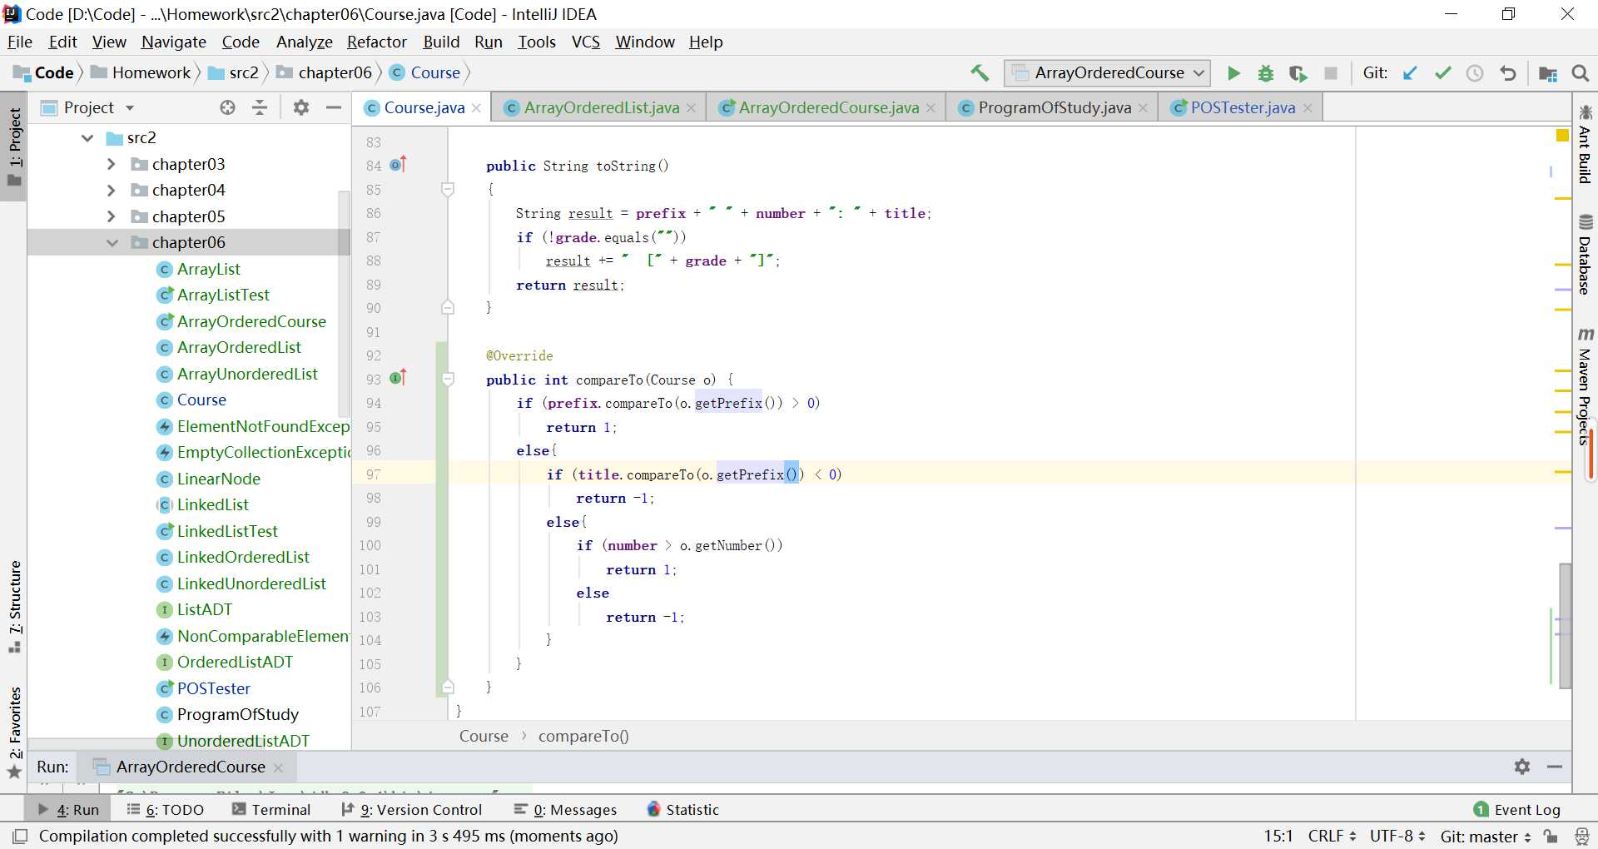
Task: Open the Messages tool window
Action: pyautogui.click(x=566, y=810)
